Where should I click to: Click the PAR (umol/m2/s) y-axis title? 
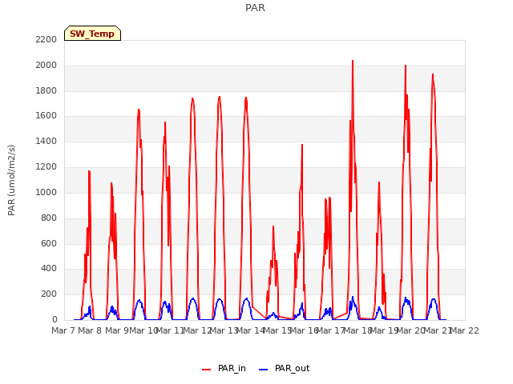pos(11,180)
